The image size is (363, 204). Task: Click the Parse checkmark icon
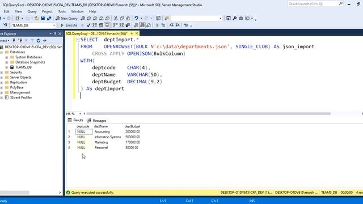point(88,25)
